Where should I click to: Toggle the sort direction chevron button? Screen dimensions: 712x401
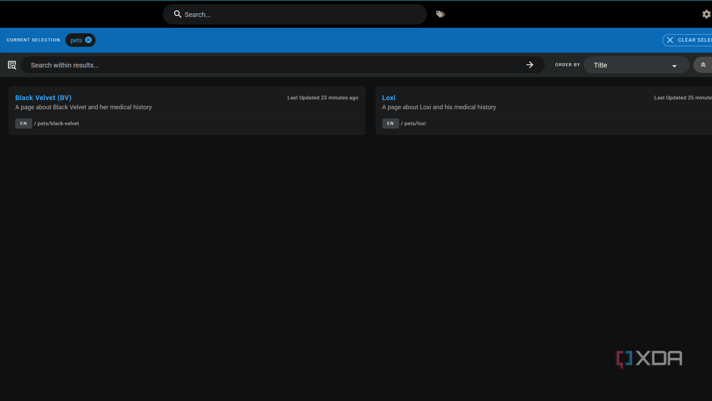click(x=703, y=65)
